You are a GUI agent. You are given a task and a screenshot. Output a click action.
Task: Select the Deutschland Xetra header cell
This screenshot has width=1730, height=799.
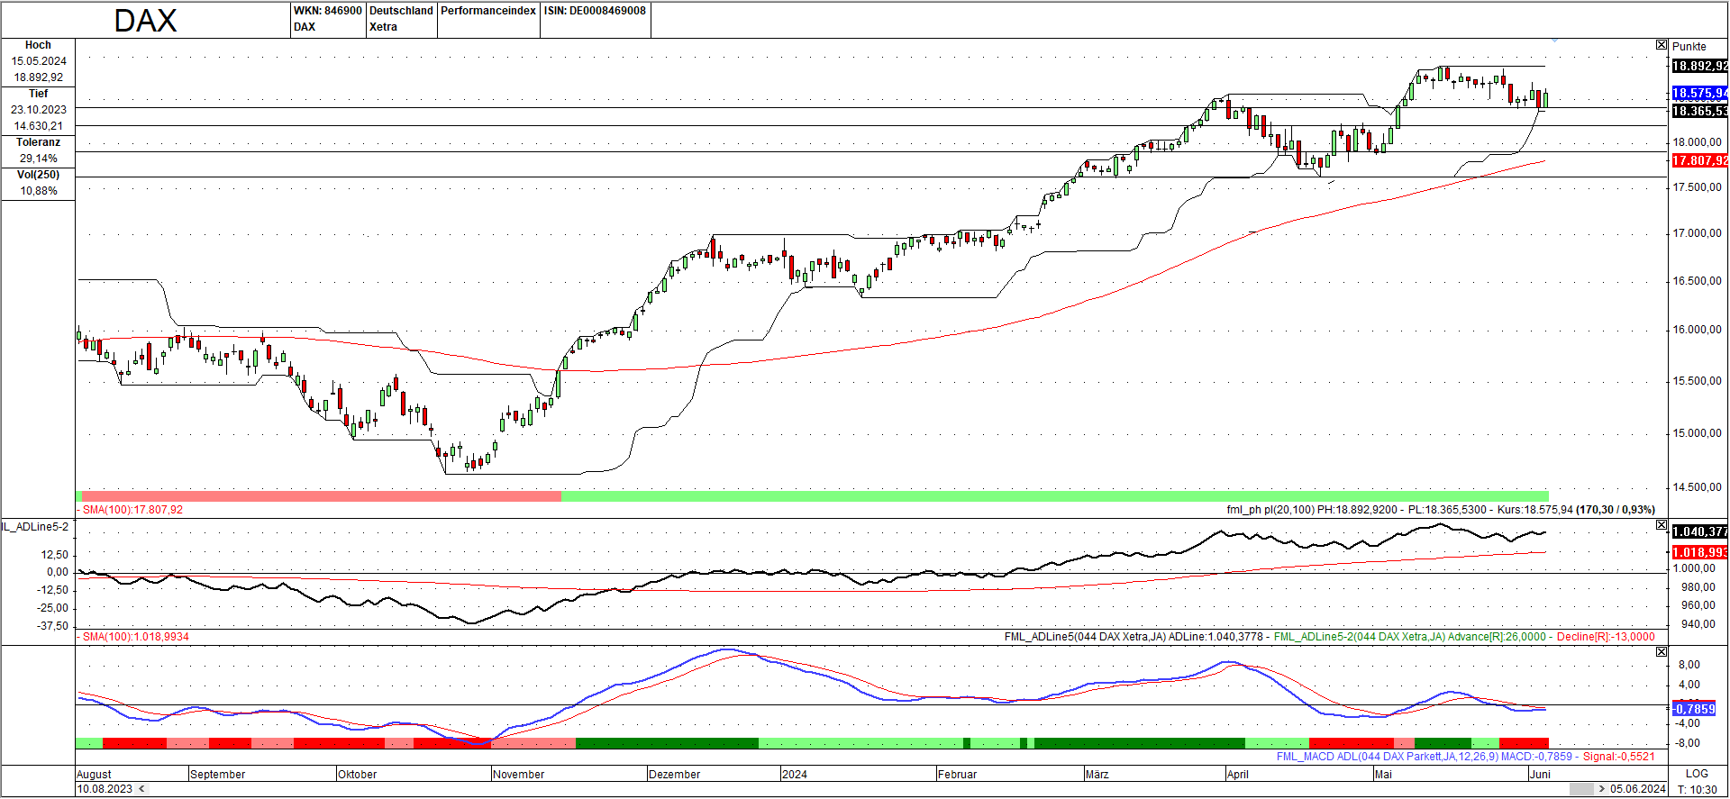pyautogui.click(x=401, y=19)
